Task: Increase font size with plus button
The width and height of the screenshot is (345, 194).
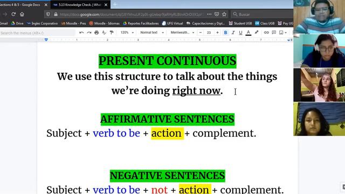Action: pos(217,32)
